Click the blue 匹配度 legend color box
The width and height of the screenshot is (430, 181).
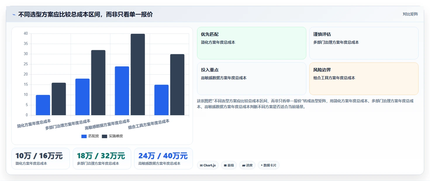coord(84,136)
